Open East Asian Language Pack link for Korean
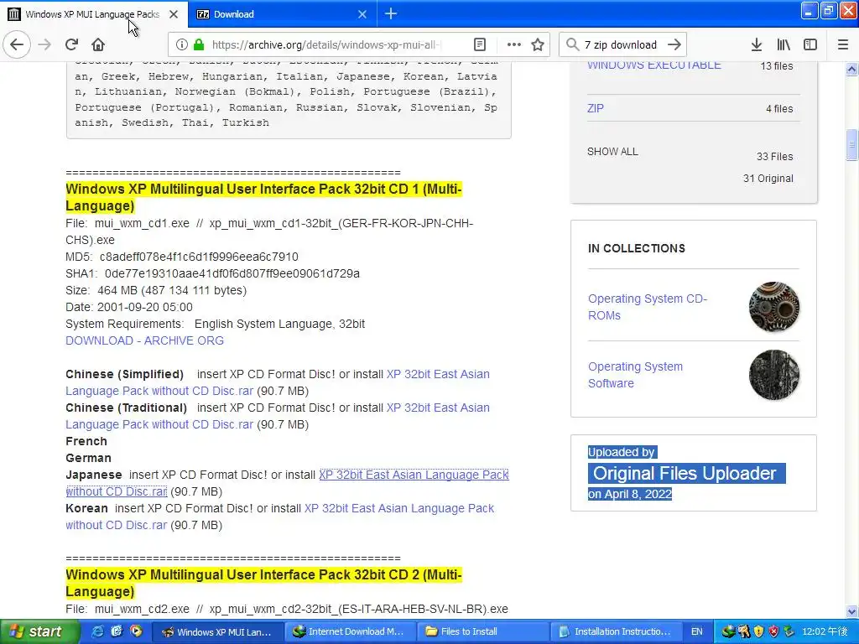859x644 pixels. pyautogui.click(x=399, y=508)
